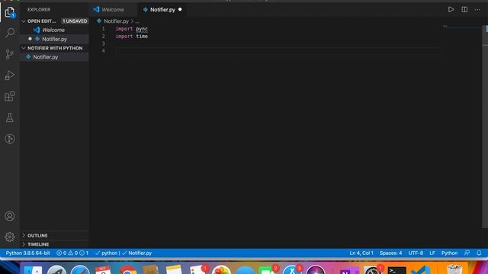The width and height of the screenshot is (488, 274).
Task: Click the Visual Studio Code icon beside Welcome tab
Action: pos(96,9)
